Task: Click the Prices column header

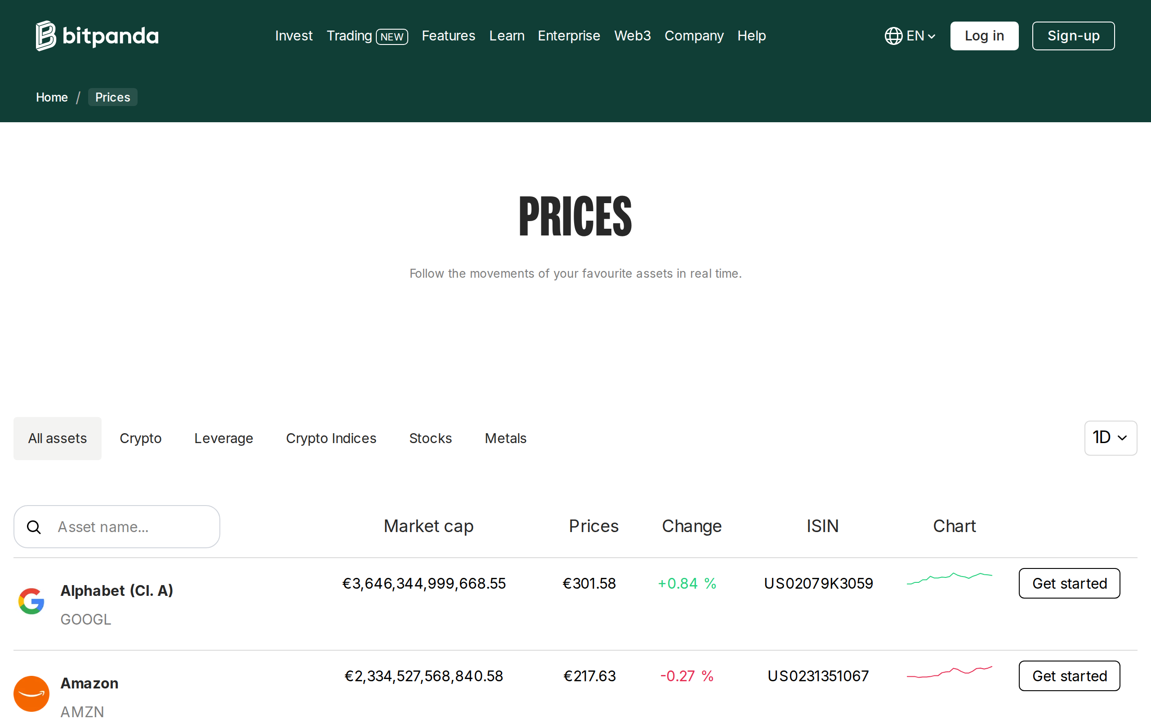Action: (593, 526)
